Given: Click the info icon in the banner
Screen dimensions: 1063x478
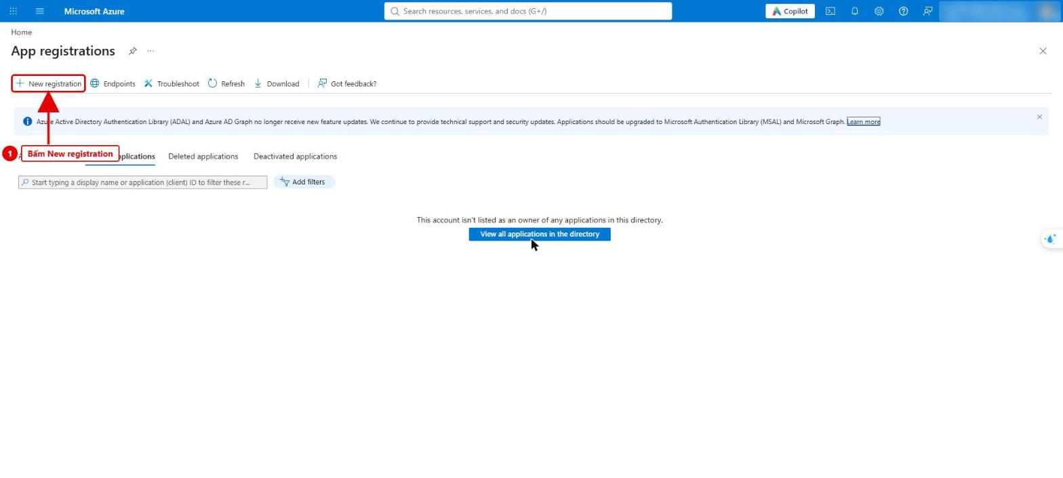Looking at the screenshot, I should [27, 121].
